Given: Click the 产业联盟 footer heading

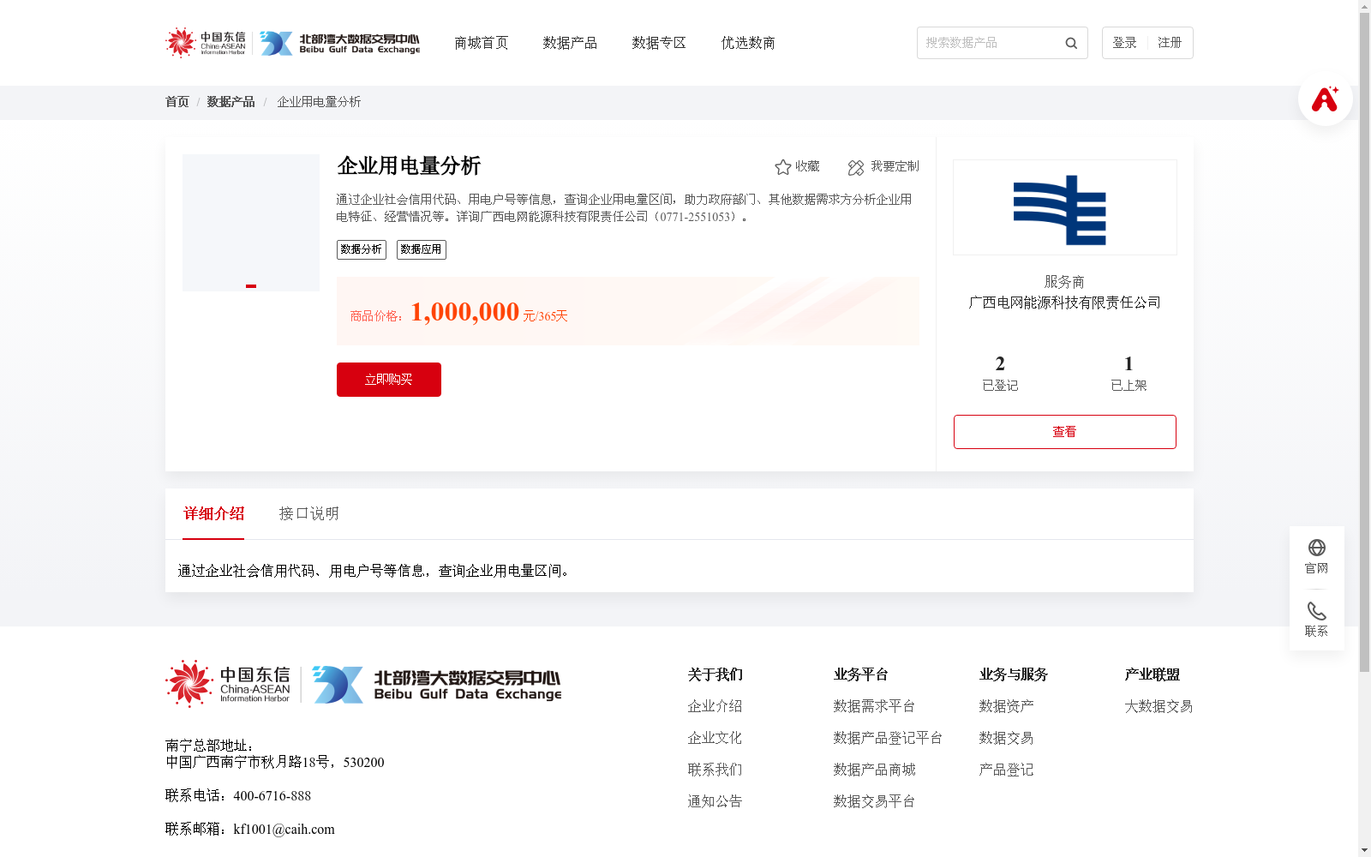Looking at the screenshot, I should point(1152,674).
